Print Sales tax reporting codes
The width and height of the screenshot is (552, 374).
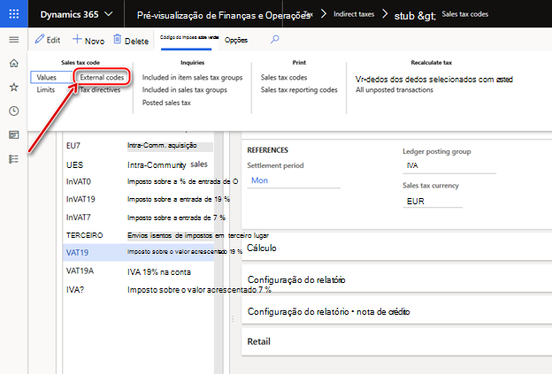click(299, 89)
